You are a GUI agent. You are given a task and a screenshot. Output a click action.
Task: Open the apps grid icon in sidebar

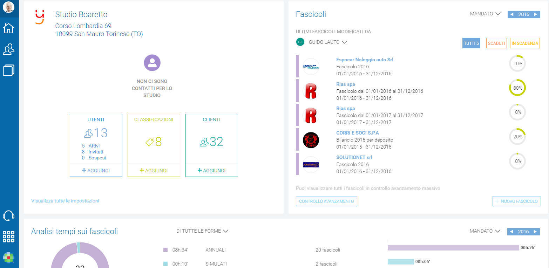[x=8, y=236]
